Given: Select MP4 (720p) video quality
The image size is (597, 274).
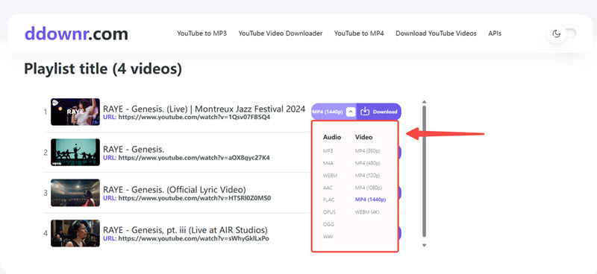Looking at the screenshot, I should pos(367,175).
